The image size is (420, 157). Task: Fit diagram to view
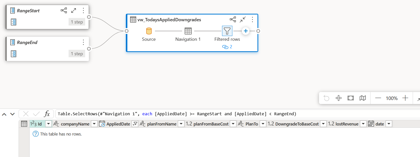point(351,98)
